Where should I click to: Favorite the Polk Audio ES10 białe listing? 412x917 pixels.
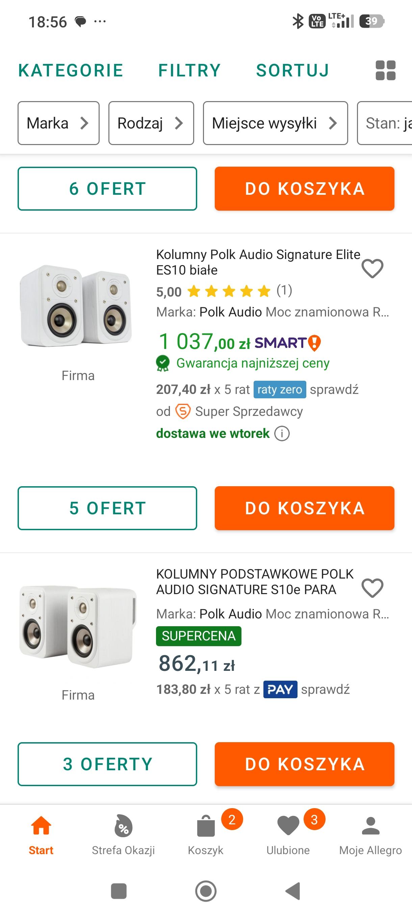372,268
